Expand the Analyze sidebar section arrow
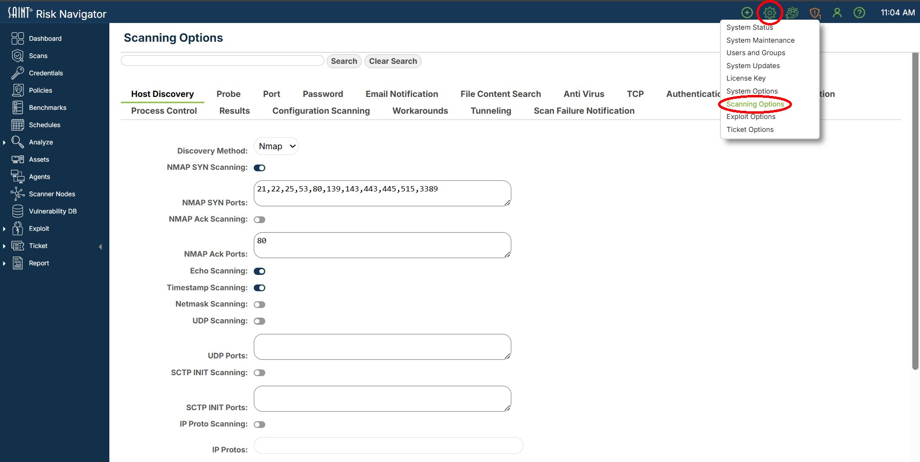Viewport: 920px width, 462px height. point(4,142)
